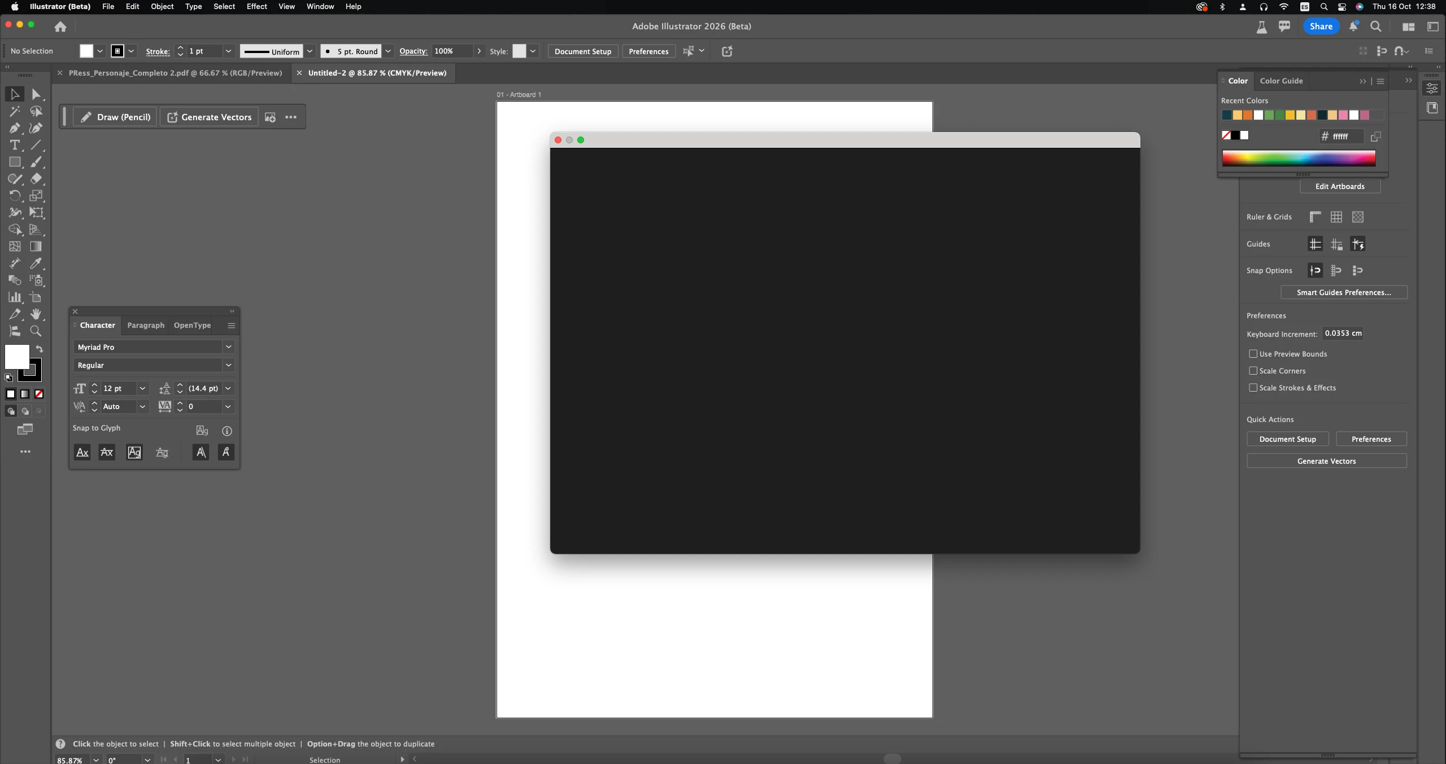Image resolution: width=1446 pixels, height=764 pixels.
Task: Show the grid icon in Ruler & Grids
Action: pos(1336,217)
